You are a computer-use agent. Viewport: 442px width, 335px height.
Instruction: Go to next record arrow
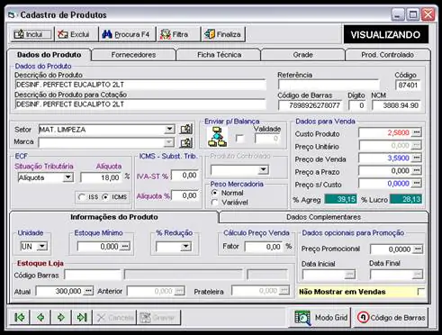pyautogui.click(x=61, y=317)
